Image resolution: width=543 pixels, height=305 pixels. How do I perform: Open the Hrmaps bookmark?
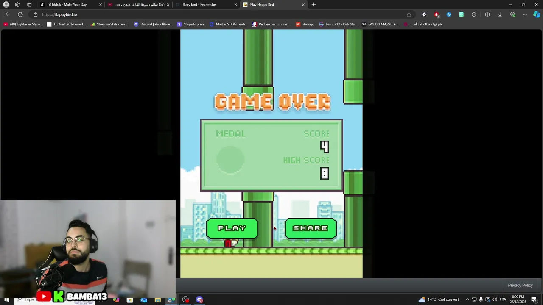pos(305,24)
